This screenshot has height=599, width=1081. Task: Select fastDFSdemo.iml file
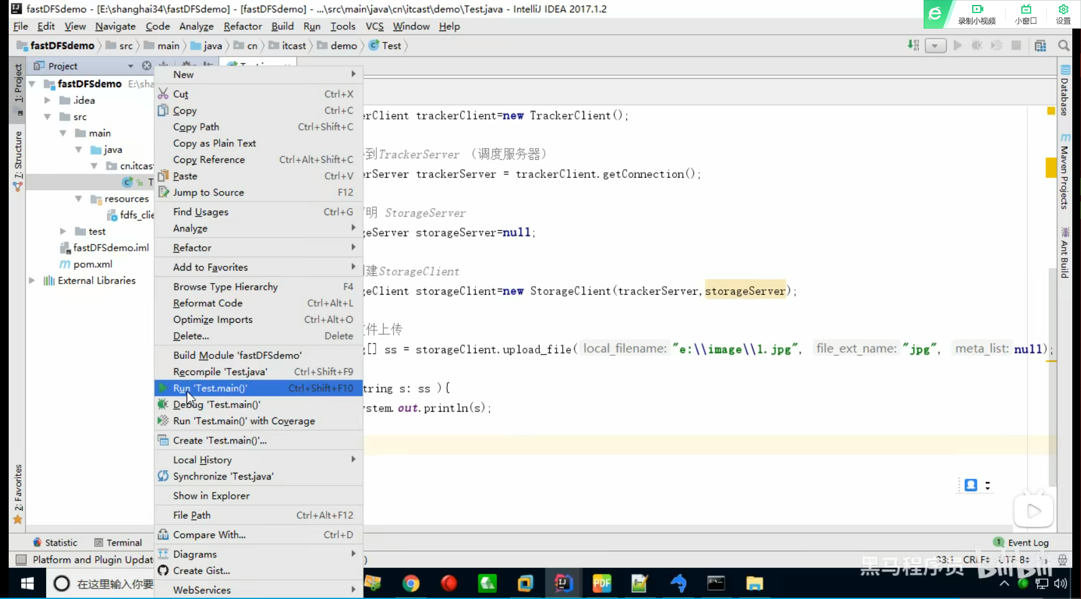pyautogui.click(x=104, y=248)
